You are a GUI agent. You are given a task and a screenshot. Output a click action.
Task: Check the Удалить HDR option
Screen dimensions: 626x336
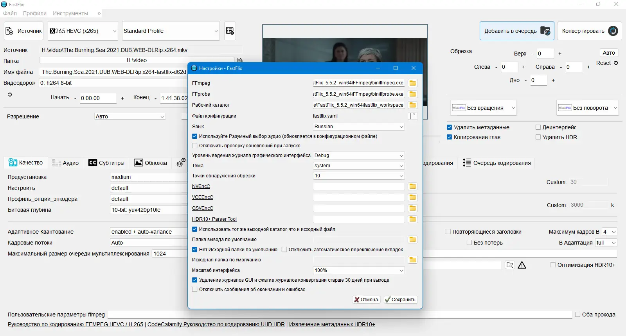[x=538, y=137]
